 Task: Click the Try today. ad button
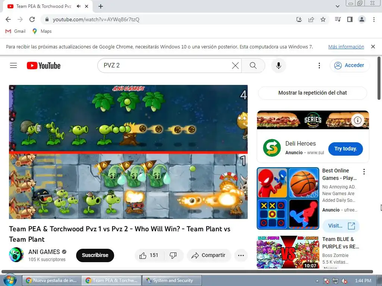tap(345, 149)
